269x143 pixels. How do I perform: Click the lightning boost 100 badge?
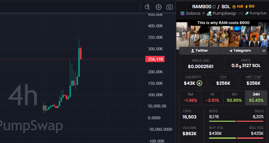pyautogui.click(x=250, y=7)
